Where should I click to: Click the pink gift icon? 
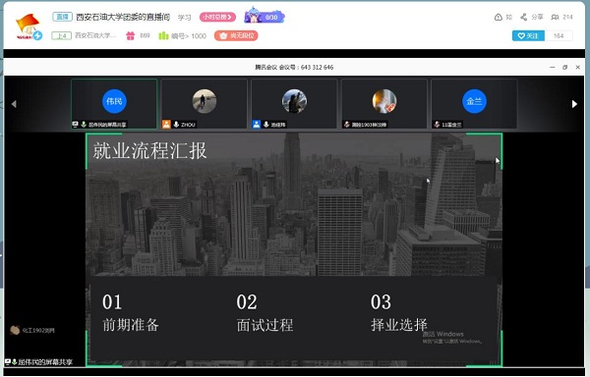click(130, 35)
